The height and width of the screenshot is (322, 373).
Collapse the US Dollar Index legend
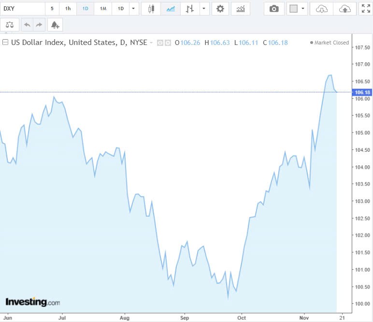[x=5, y=43]
